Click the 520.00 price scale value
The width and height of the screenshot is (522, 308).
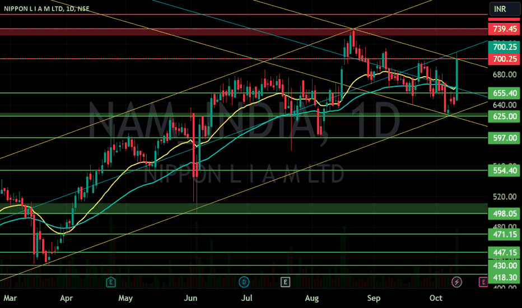tap(504, 197)
